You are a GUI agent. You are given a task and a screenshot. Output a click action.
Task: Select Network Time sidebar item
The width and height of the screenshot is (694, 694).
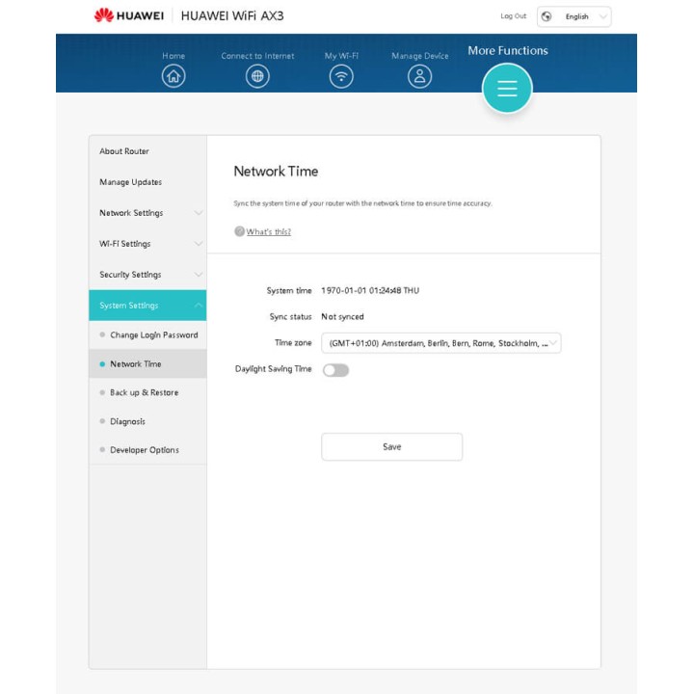[x=147, y=363]
